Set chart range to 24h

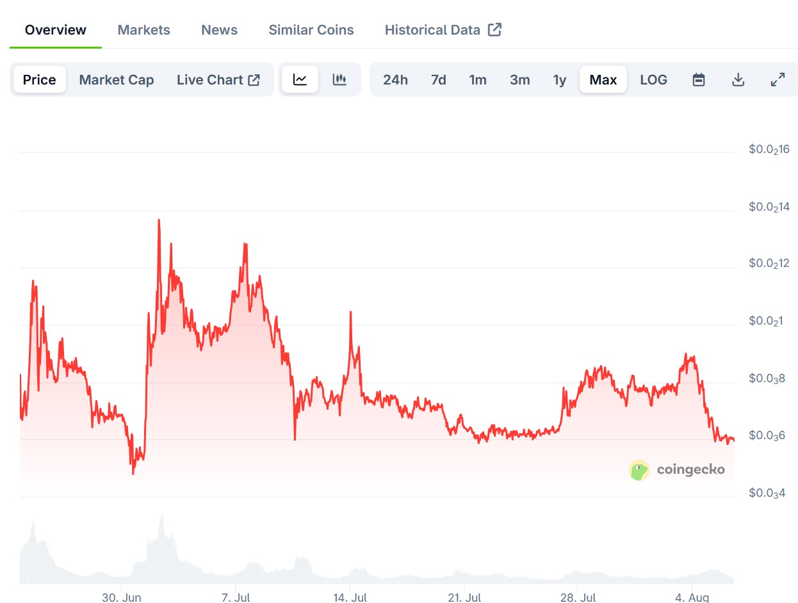click(x=395, y=80)
